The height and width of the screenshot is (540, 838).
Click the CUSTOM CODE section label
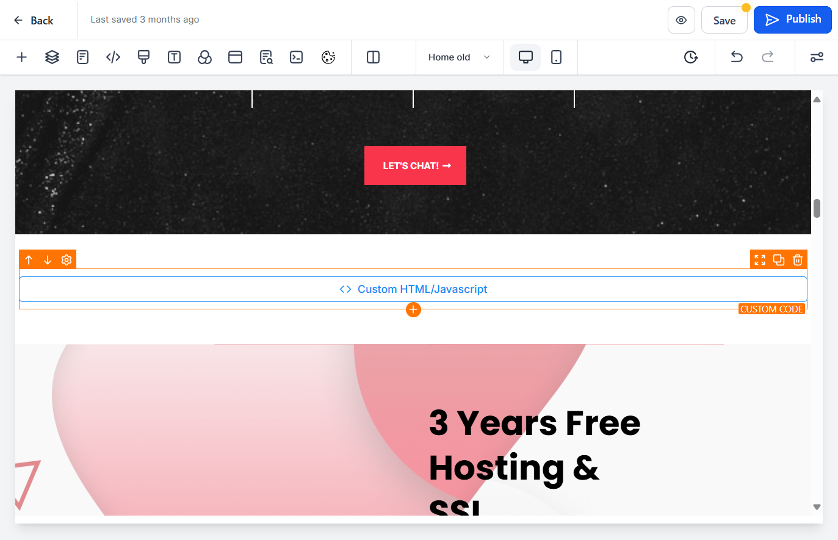pyautogui.click(x=771, y=309)
